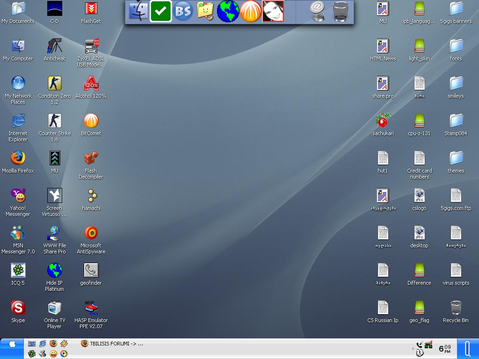Launch Skype desktop shortcut
479x359 pixels.
coord(18,311)
